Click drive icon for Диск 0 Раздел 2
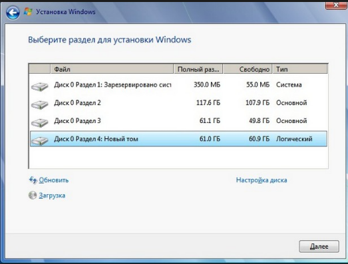Screen dimensions: 348x264 [39, 104]
